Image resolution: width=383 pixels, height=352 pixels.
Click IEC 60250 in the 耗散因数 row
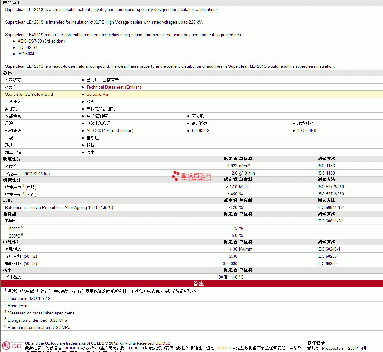(327, 264)
